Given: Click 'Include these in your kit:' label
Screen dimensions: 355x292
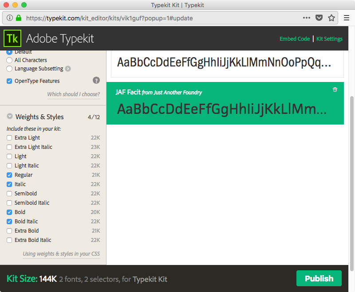Looking at the screenshot, I should click(34, 129).
